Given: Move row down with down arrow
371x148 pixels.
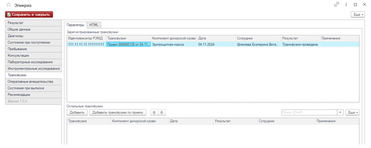Looking at the screenshot, I should [x=162, y=112].
